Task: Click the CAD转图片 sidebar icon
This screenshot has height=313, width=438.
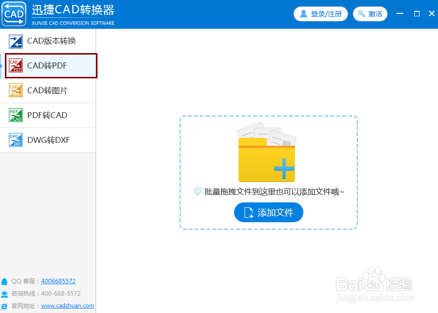Action: point(16,90)
